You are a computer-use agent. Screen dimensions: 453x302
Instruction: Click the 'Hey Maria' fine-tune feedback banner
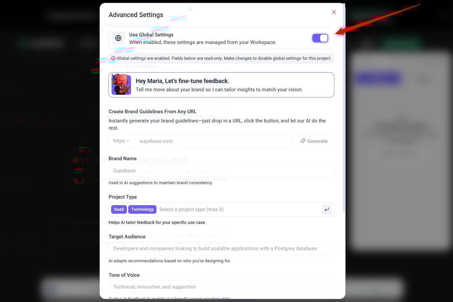(x=221, y=85)
